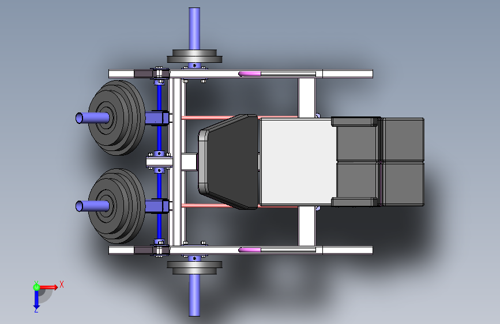Select the blue vertical bar at the model's top

tap(194, 28)
